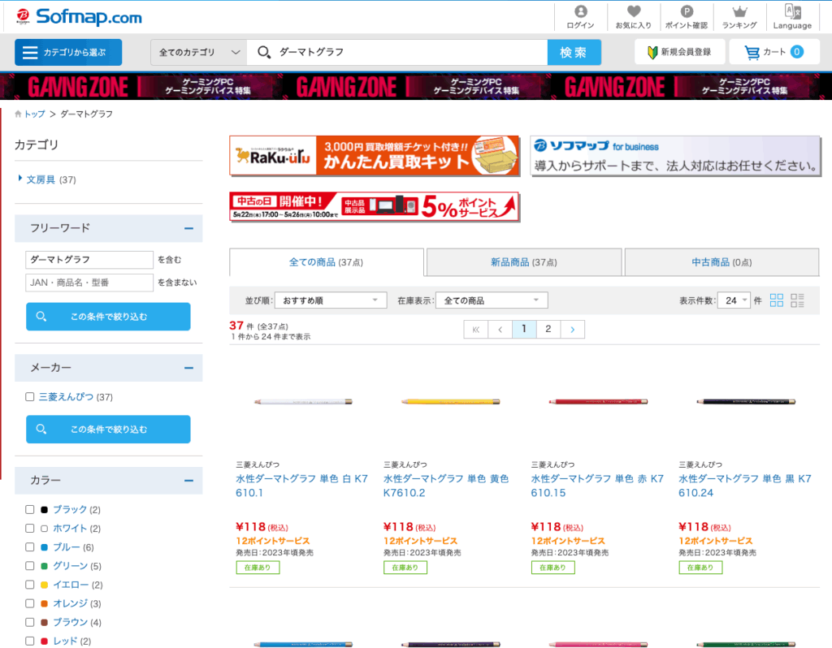Switch to list view layout icon
This screenshot has height=648, width=832.
[797, 300]
